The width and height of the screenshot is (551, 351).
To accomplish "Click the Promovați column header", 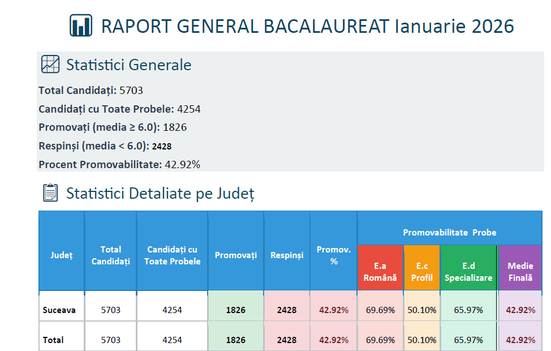I will [x=235, y=255].
